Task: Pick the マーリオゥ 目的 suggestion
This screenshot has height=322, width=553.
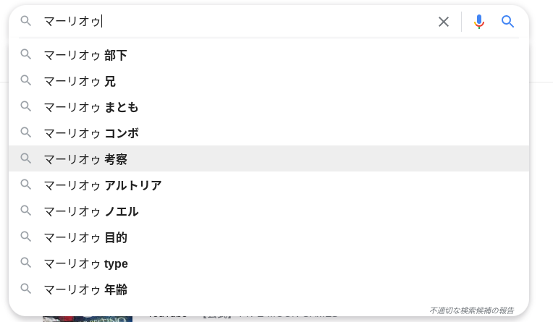Action: [85, 237]
